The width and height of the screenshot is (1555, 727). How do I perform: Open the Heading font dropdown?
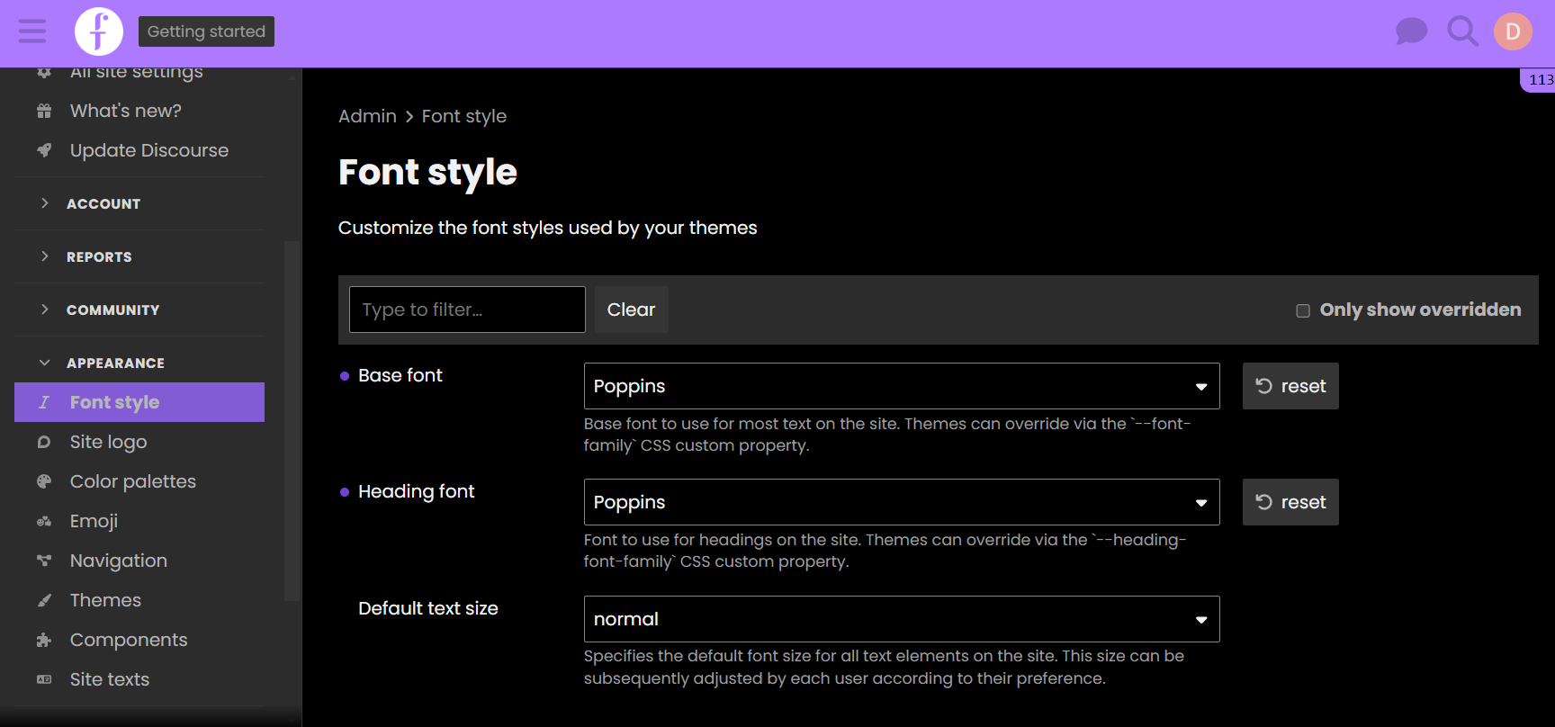[901, 502]
